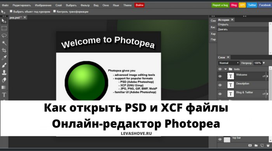
Task: Select the 'Открыть' history step
Action: click(x=243, y=24)
